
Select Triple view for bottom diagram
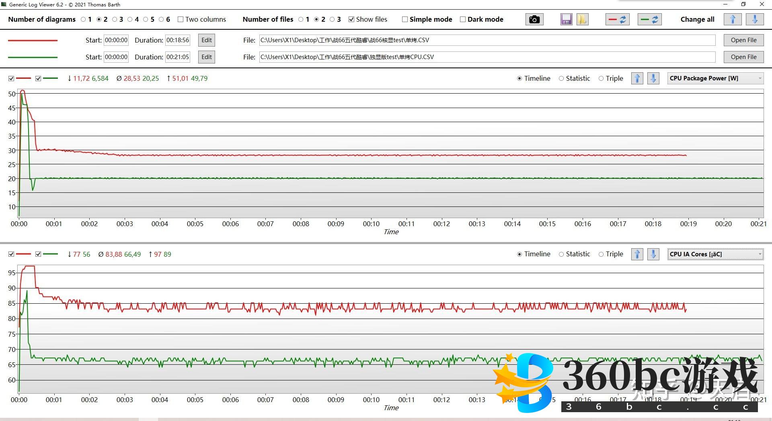tap(601, 254)
